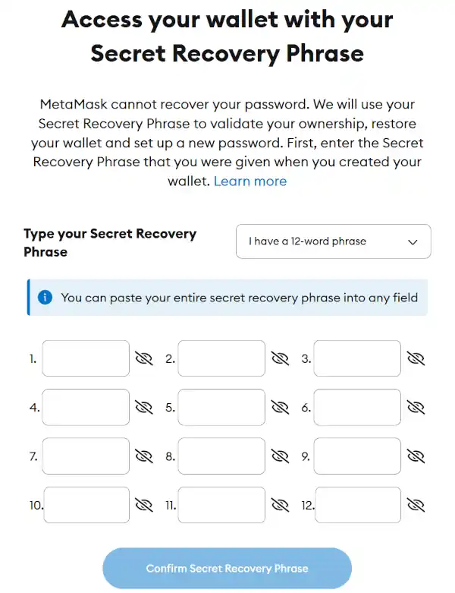Show word 10 using its eye icon
This screenshot has width=455, height=593.
(144, 505)
